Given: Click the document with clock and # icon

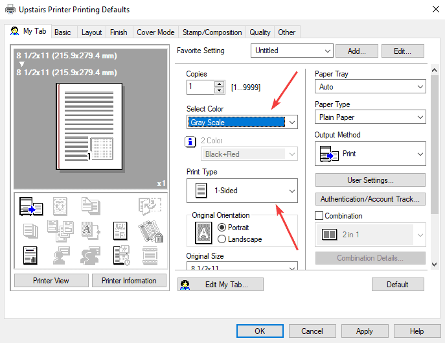Looking at the screenshot, I should (122, 255).
